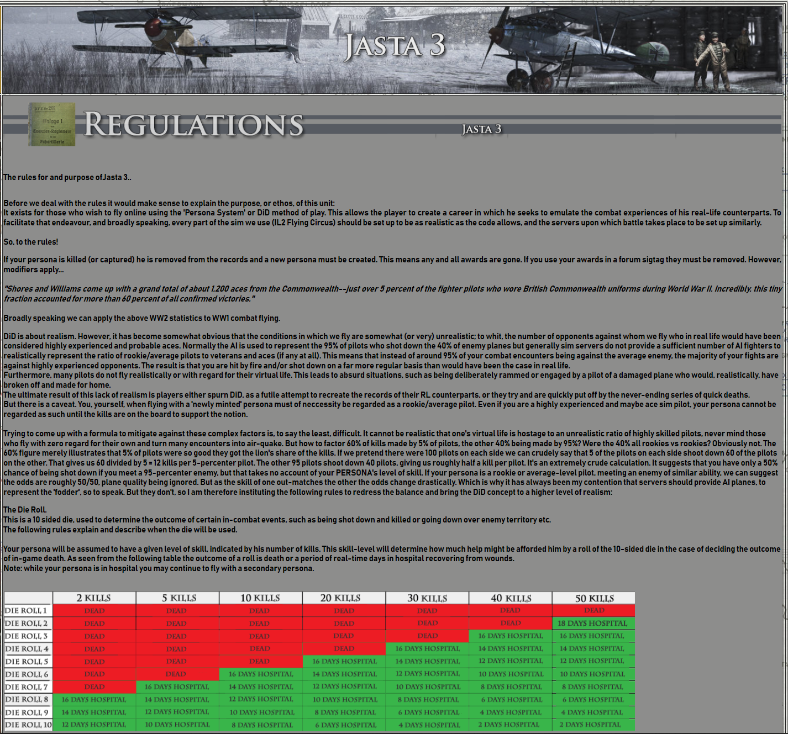The image size is (788, 734).
Task: Click 'The Die Roll.' section title
Action: click(x=25, y=510)
